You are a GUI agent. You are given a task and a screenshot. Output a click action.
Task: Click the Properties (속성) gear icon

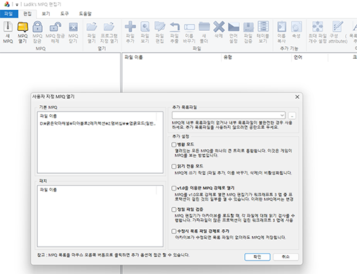[296, 27]
